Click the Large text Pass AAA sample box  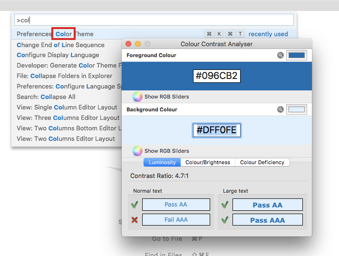pyautogui.click(x=267, y=220)
